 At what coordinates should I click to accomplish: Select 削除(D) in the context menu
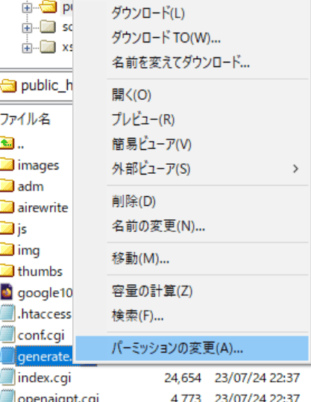point(133,201)
